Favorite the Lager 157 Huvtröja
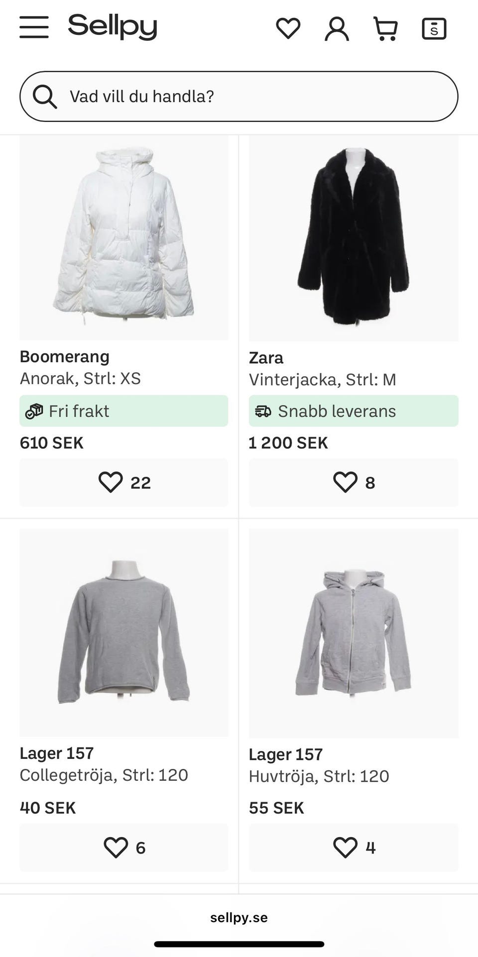 (353, 847)
